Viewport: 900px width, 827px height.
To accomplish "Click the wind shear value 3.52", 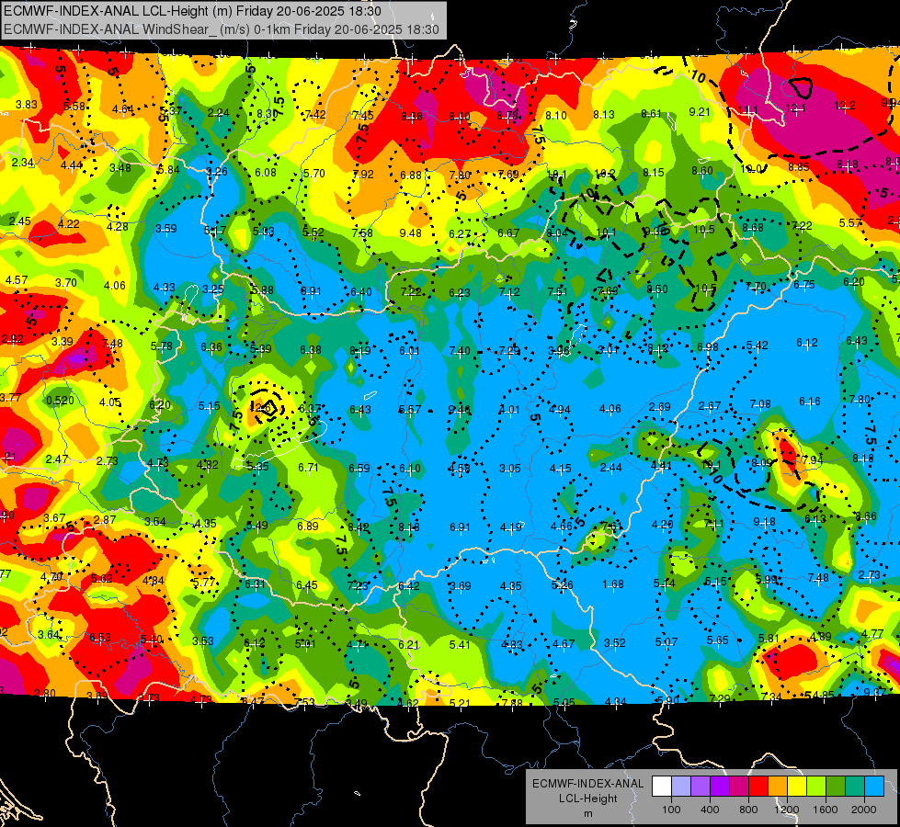I will tap(615, 643).
